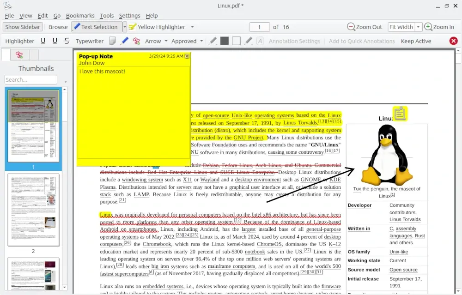Select the Strikeout annotation tool
The width and height of the screenshot is (462, 295).
coord(67,41)
